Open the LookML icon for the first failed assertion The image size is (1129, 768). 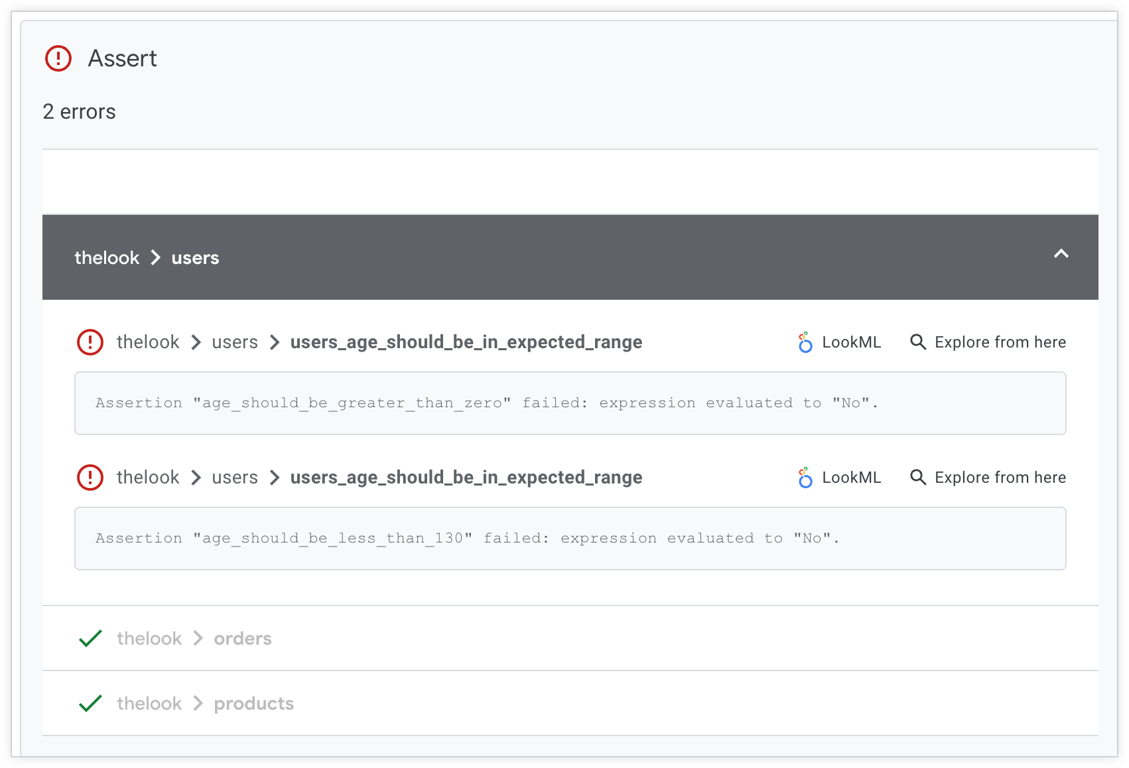click(x=805, y=342)
